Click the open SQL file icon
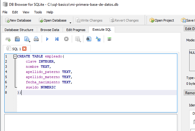This screenshot has width=195, height=131. [17, 39]
